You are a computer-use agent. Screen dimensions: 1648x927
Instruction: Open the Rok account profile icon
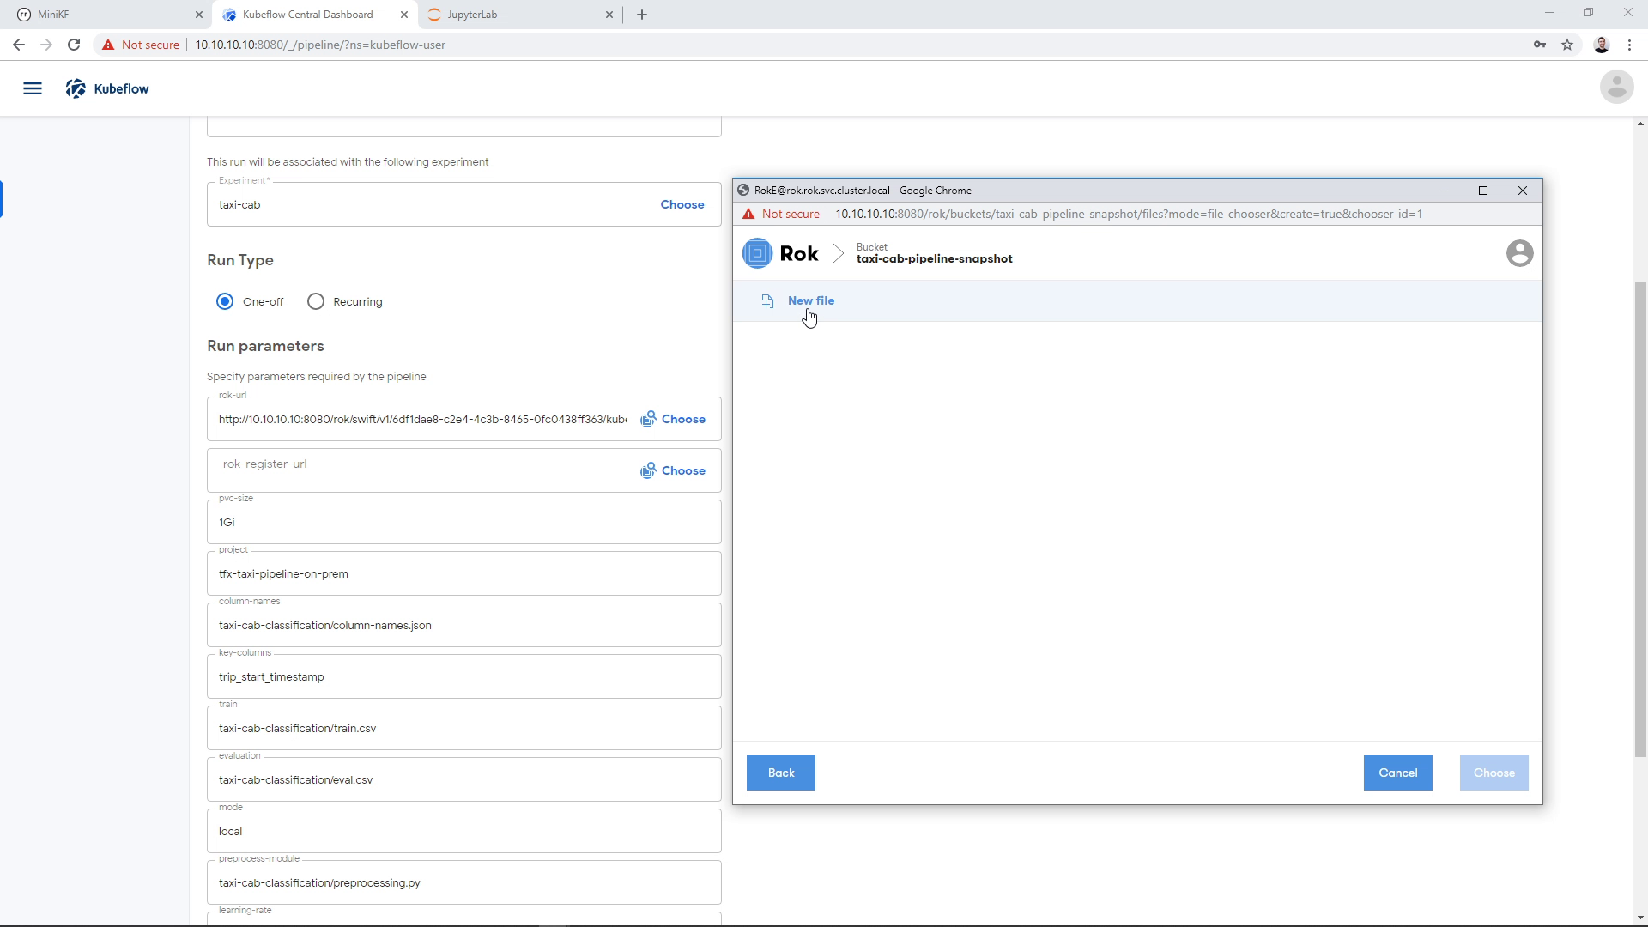[x=1519, y=253]
